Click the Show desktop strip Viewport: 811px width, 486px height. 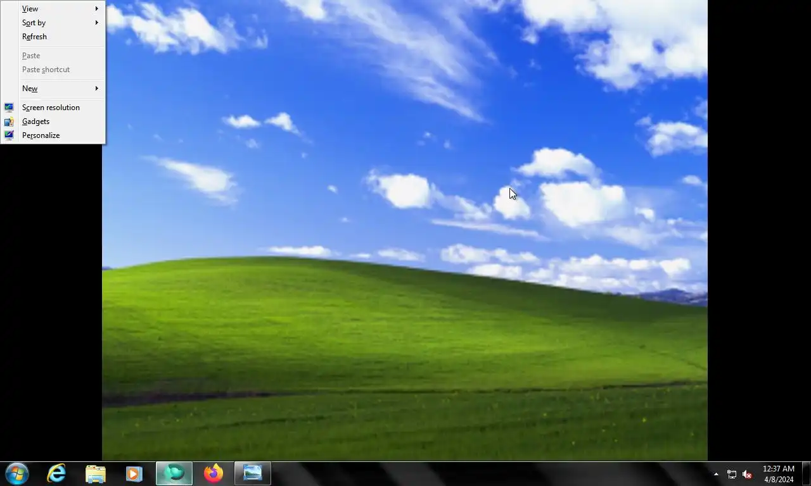(x=807, y=474)
